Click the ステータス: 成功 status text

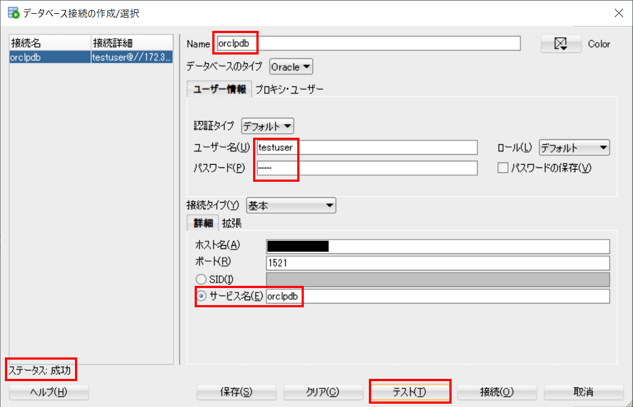[40, 370]
